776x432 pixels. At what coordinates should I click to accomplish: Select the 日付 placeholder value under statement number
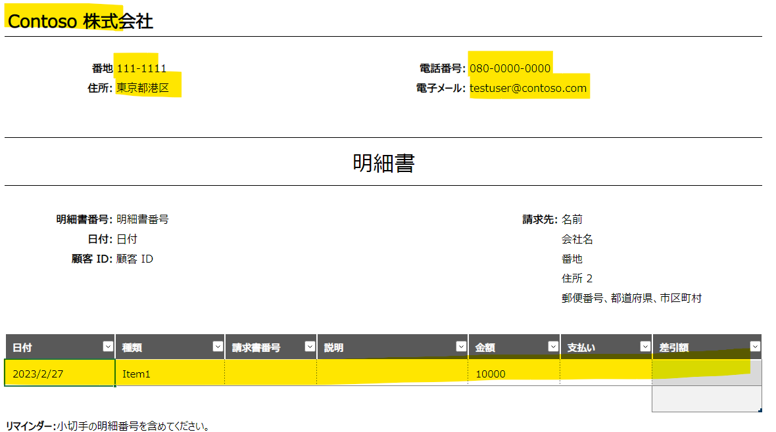[127, 239]
